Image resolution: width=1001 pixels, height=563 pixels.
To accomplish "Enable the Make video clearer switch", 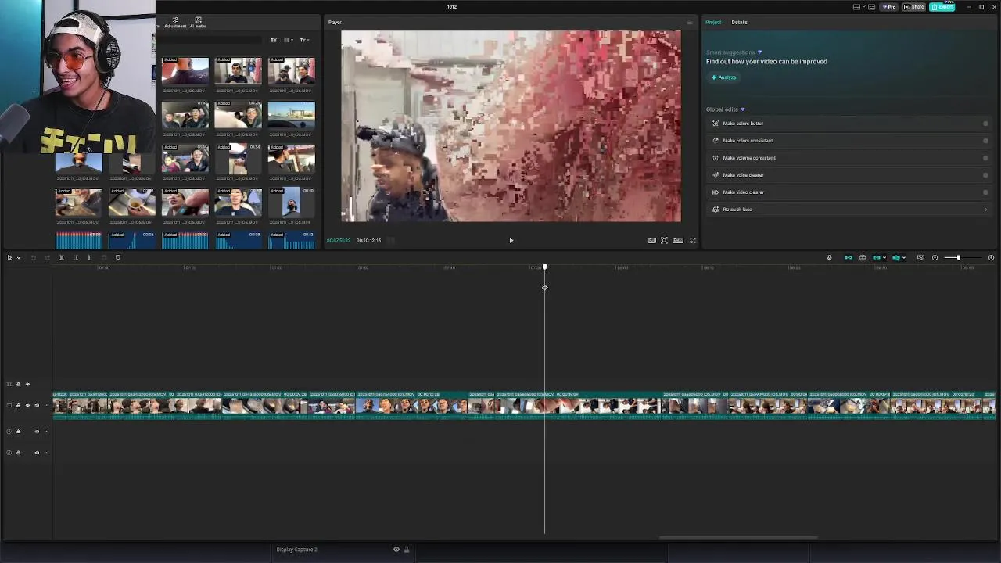I will 985,192.
